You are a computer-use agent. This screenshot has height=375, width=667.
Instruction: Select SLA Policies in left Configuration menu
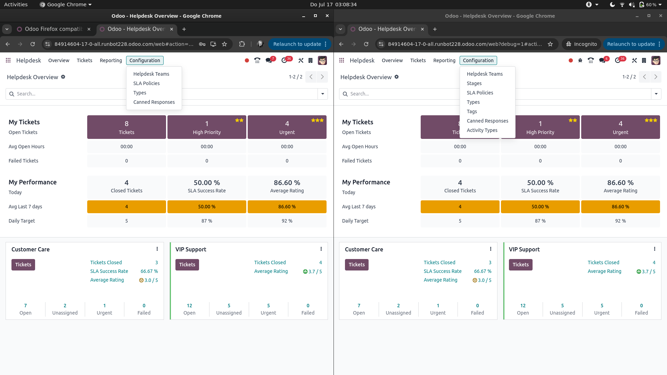pos(146,83)
